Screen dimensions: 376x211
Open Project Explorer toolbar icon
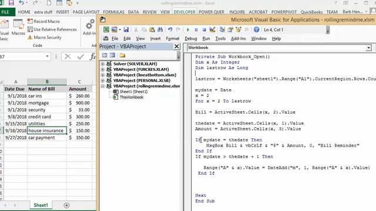pyautogui.click(x=222, y=30)
